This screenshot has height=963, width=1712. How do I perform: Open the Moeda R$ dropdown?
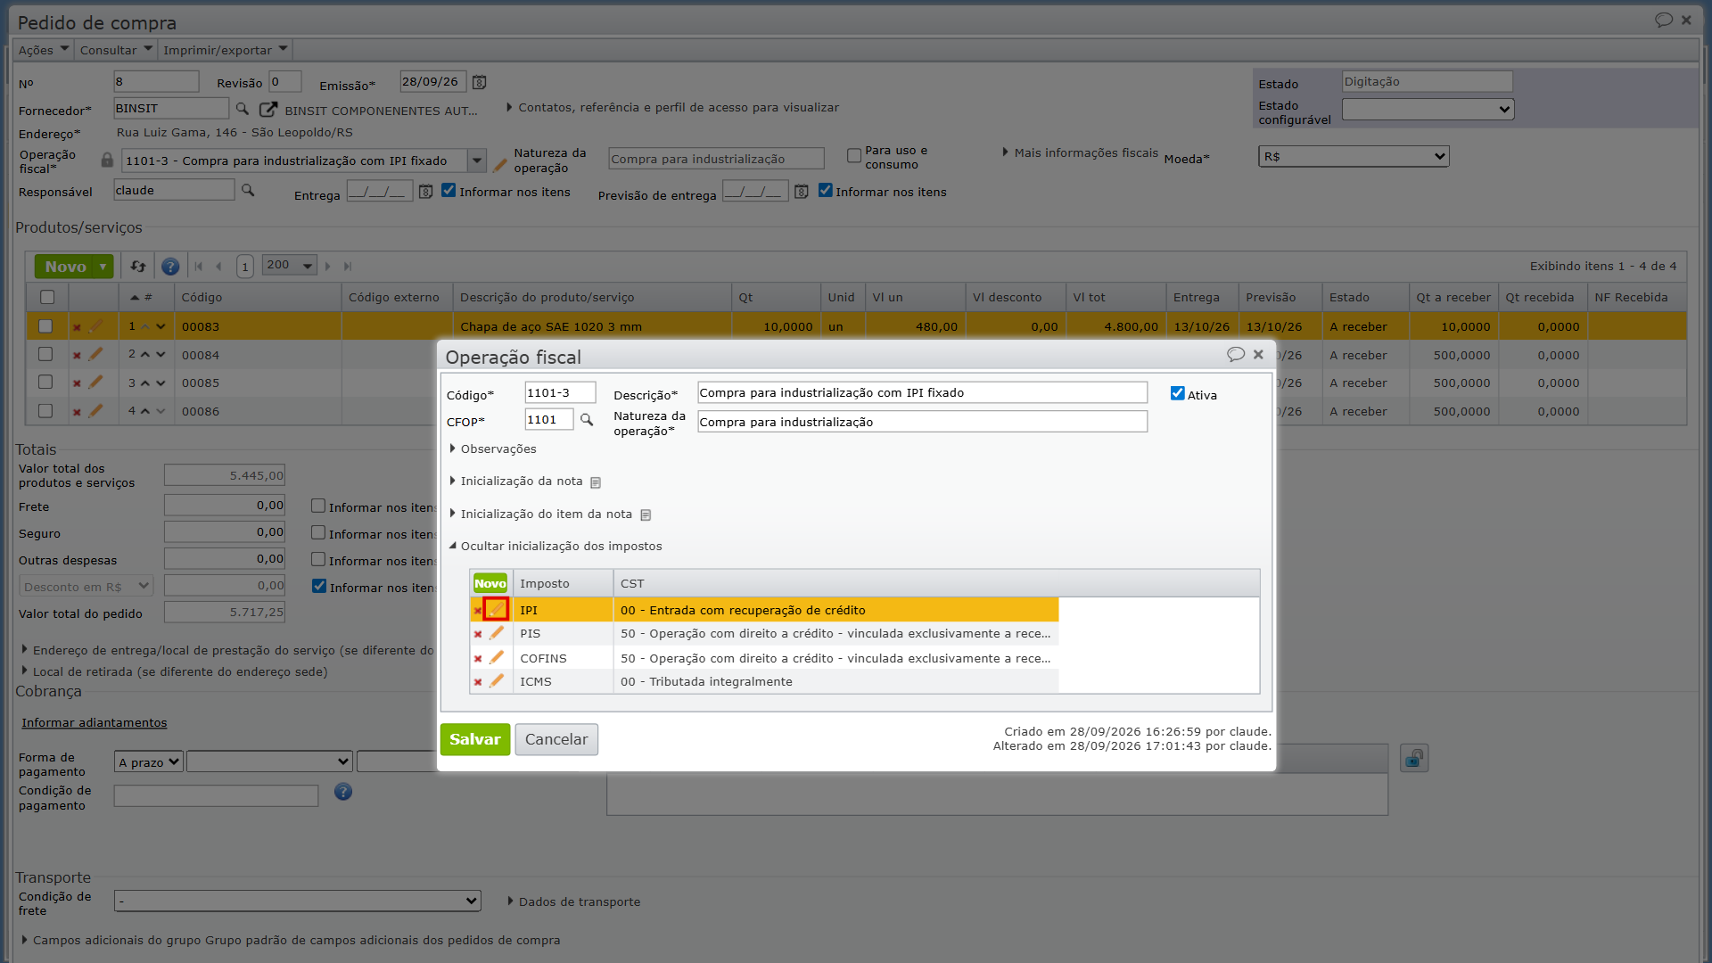tap(1354, 157)
